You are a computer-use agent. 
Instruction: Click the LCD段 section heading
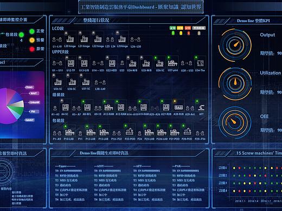point(58,29)
